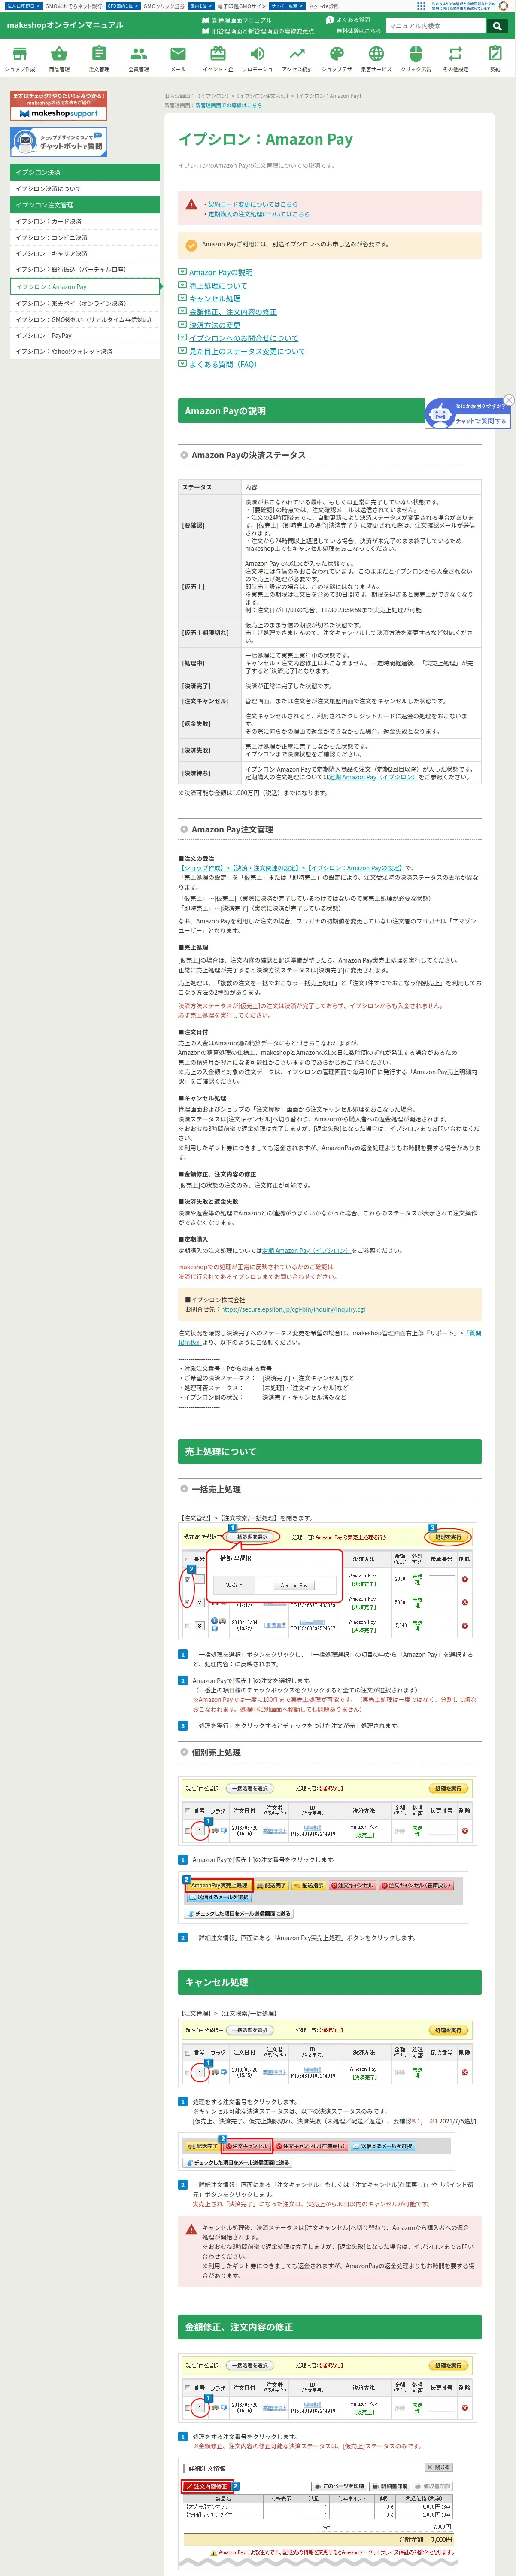The height and width of the screenshot is (2576, 516).
Task: Select イプシロン：Yahoo!ウォレット決済 in sidebar
Action: (x=85, y=352)
